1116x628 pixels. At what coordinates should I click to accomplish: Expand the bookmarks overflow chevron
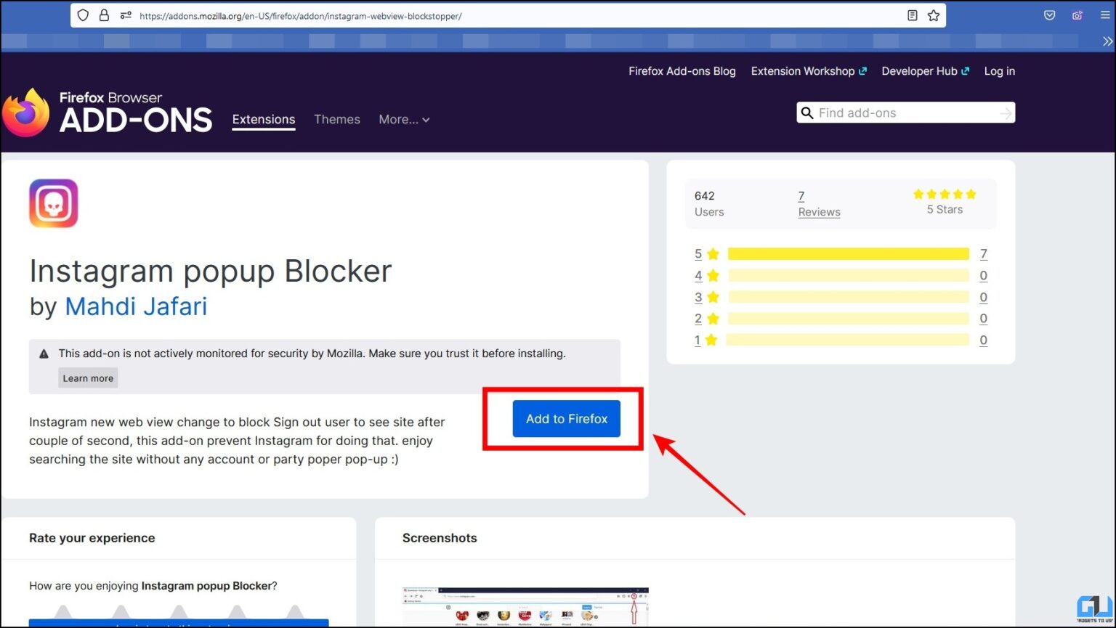(x=1109, y=41)
